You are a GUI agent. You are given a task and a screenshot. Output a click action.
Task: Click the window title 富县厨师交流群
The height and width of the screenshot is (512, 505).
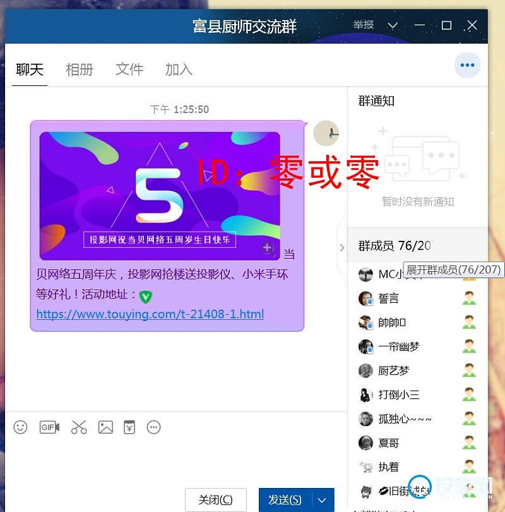coord(244,26)
